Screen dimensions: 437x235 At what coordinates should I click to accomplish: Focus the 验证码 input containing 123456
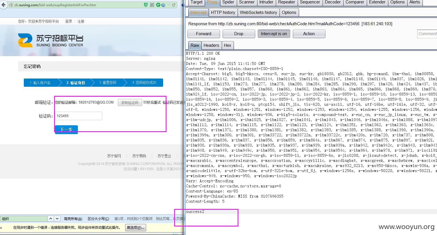78,116
